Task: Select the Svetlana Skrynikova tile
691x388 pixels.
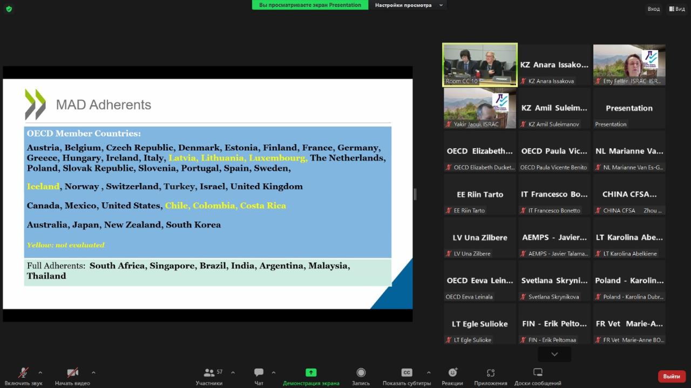Action: click(554, 281)
